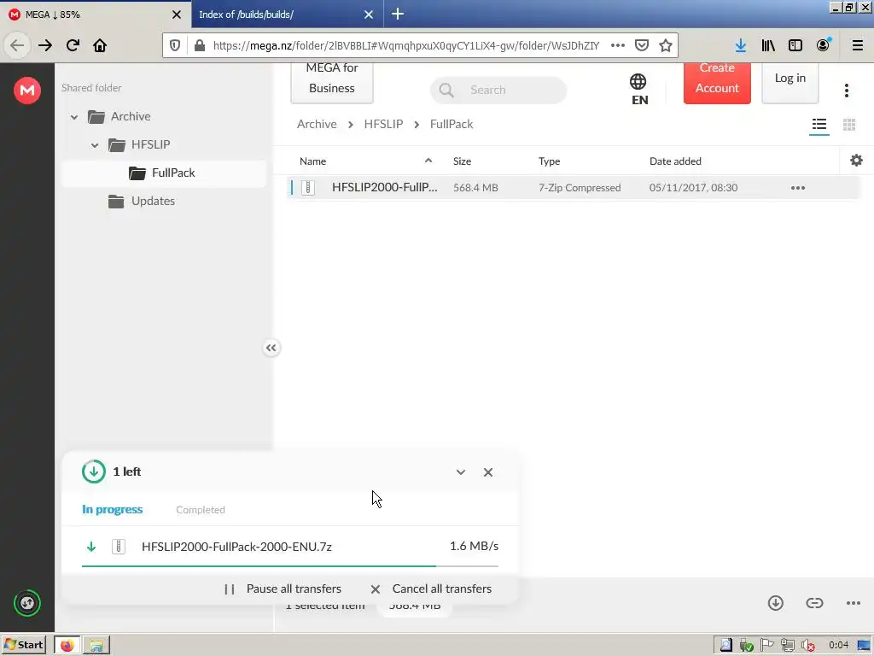This screenshot has width=874, height=656.
Task: Get a link for the selected item
Action: point(814,603)
